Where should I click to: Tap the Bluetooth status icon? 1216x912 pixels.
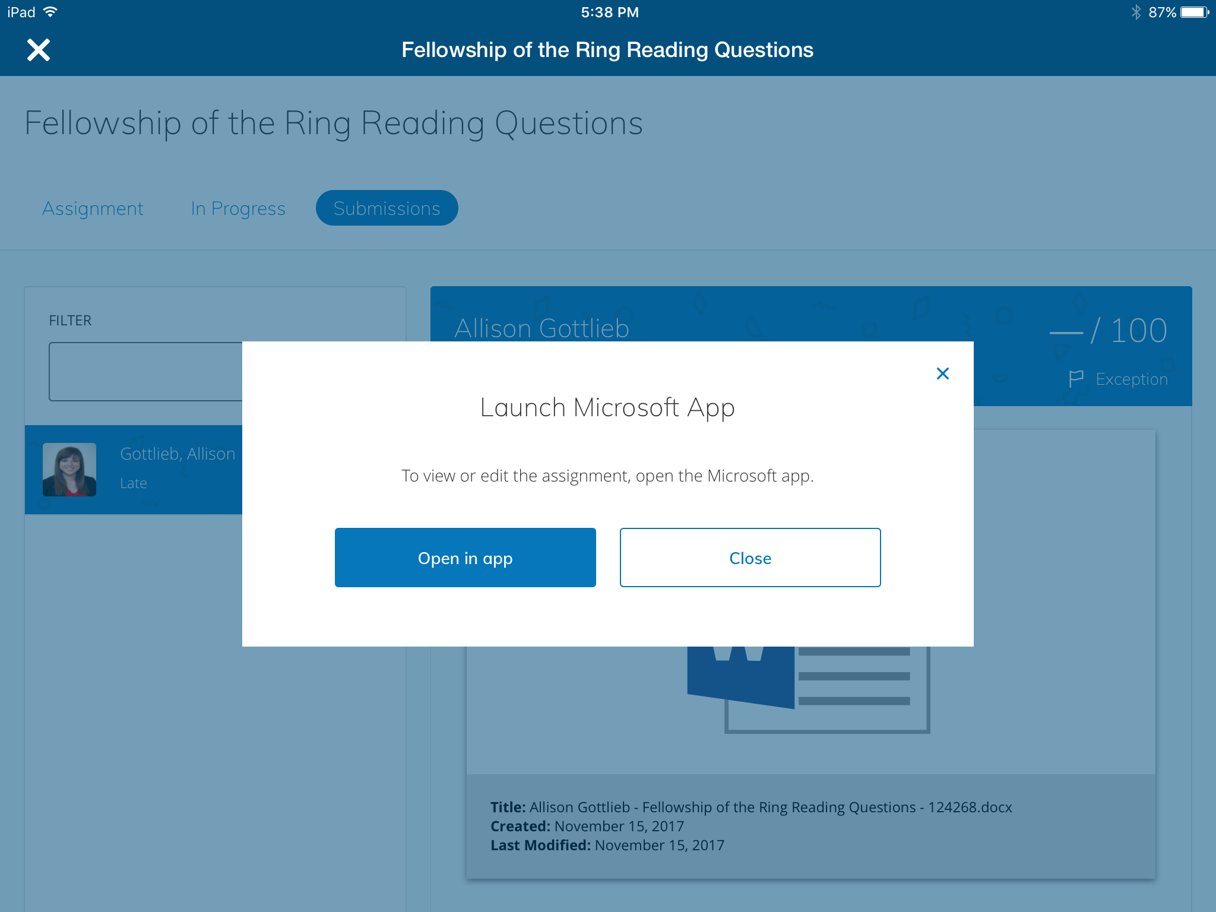(x=1136, y=12)
